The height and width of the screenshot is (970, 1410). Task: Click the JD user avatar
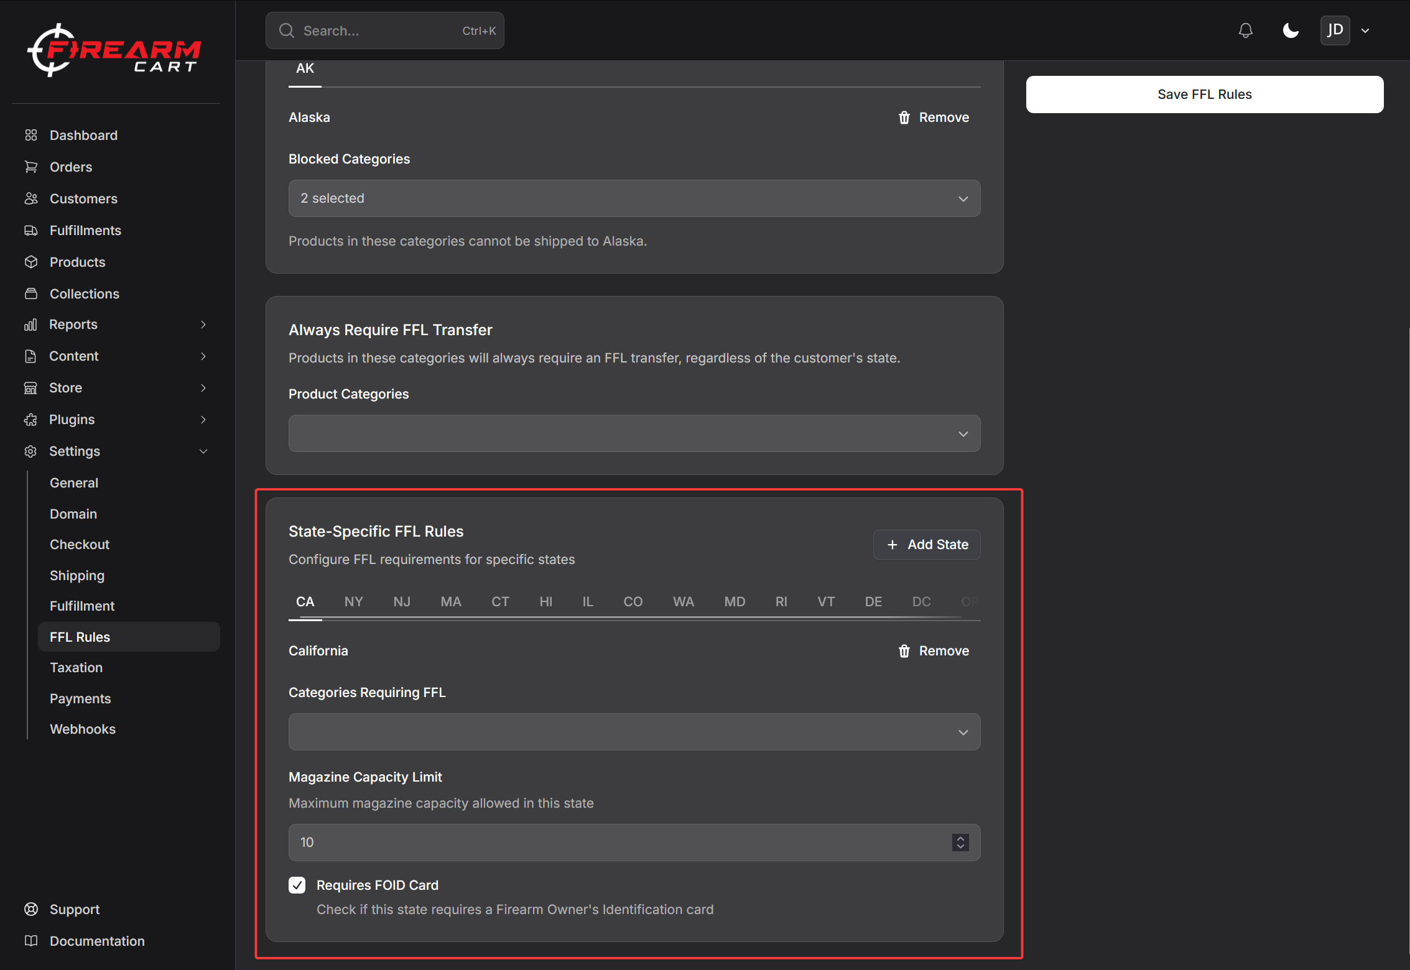(1335, 30)
